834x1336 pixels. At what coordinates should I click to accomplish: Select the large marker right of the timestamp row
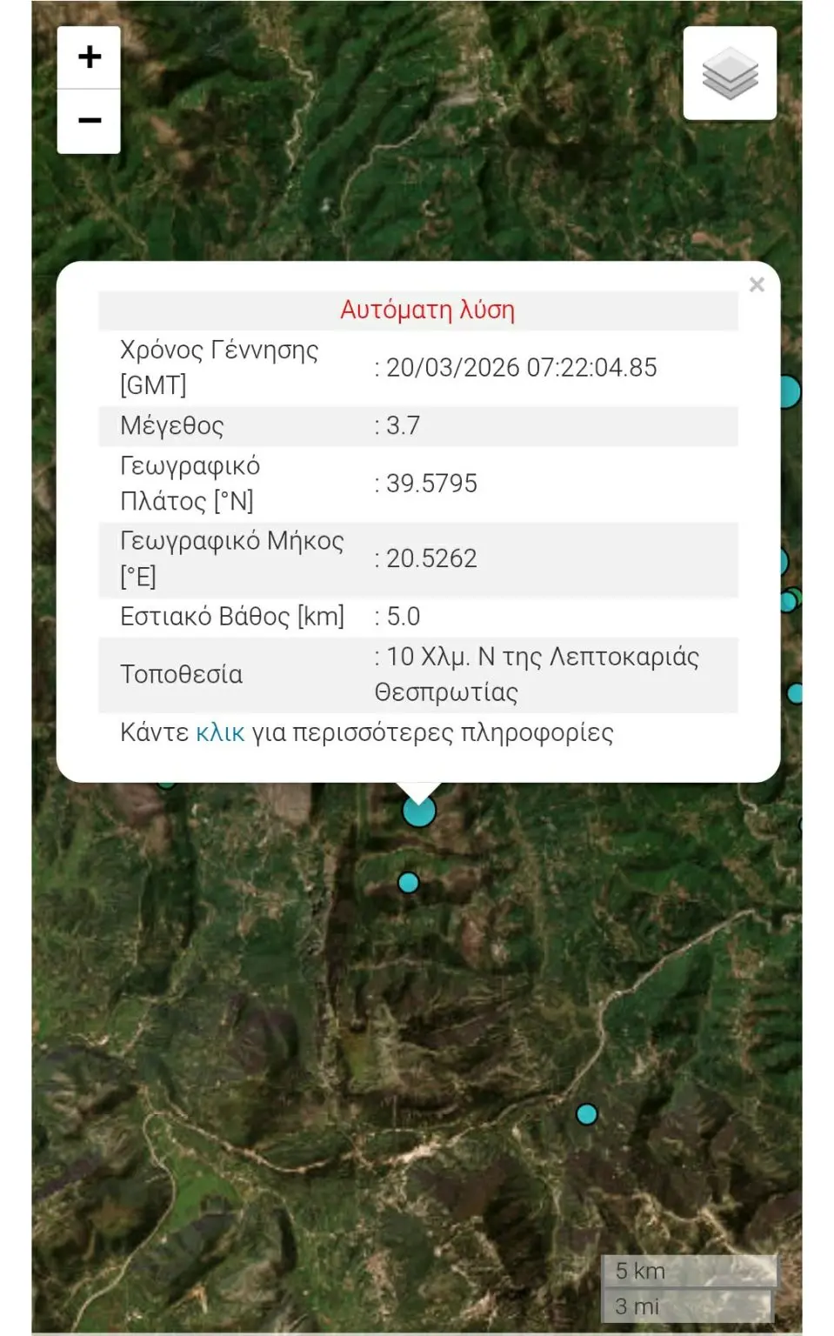coord(788,391)
